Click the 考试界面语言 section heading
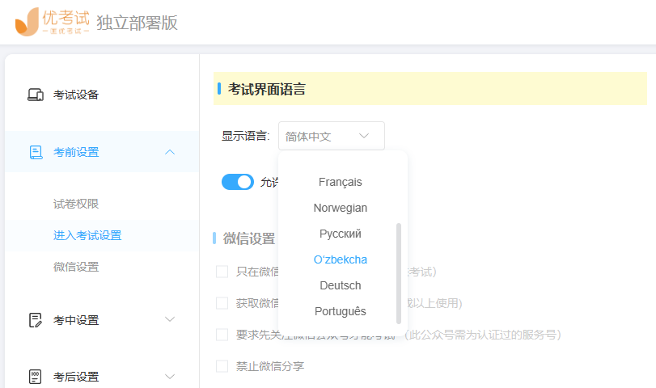Screen dimensions: 656x388 [x=266, y=89]
